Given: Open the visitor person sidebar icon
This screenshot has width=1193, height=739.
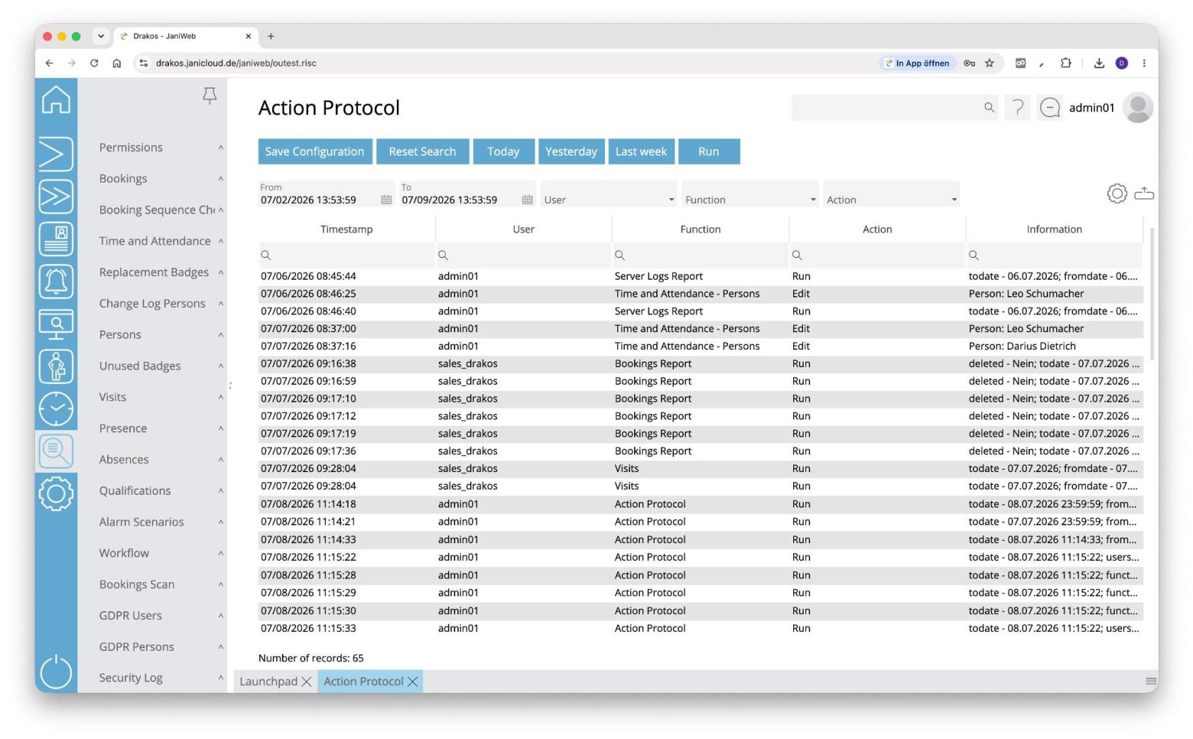Looking at the screenshot, I should tap(56, 367).
